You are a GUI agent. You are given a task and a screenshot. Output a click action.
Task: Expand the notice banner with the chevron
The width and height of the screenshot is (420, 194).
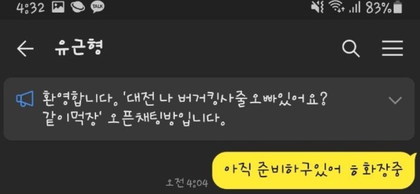click(395, 100)
